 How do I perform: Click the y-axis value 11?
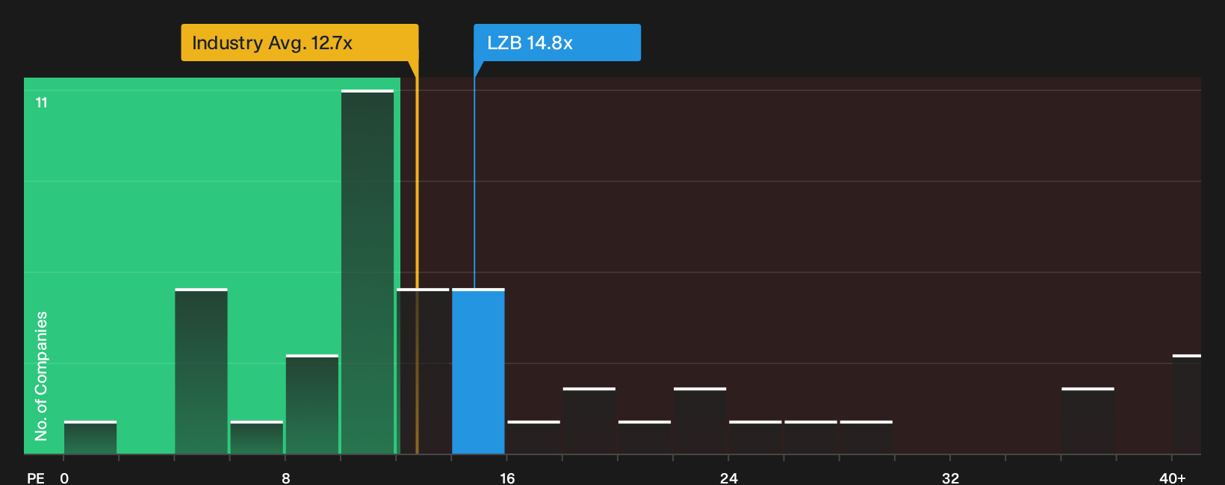pos(42,102)
